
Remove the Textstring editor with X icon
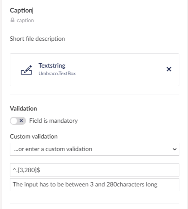click(169, 69)
